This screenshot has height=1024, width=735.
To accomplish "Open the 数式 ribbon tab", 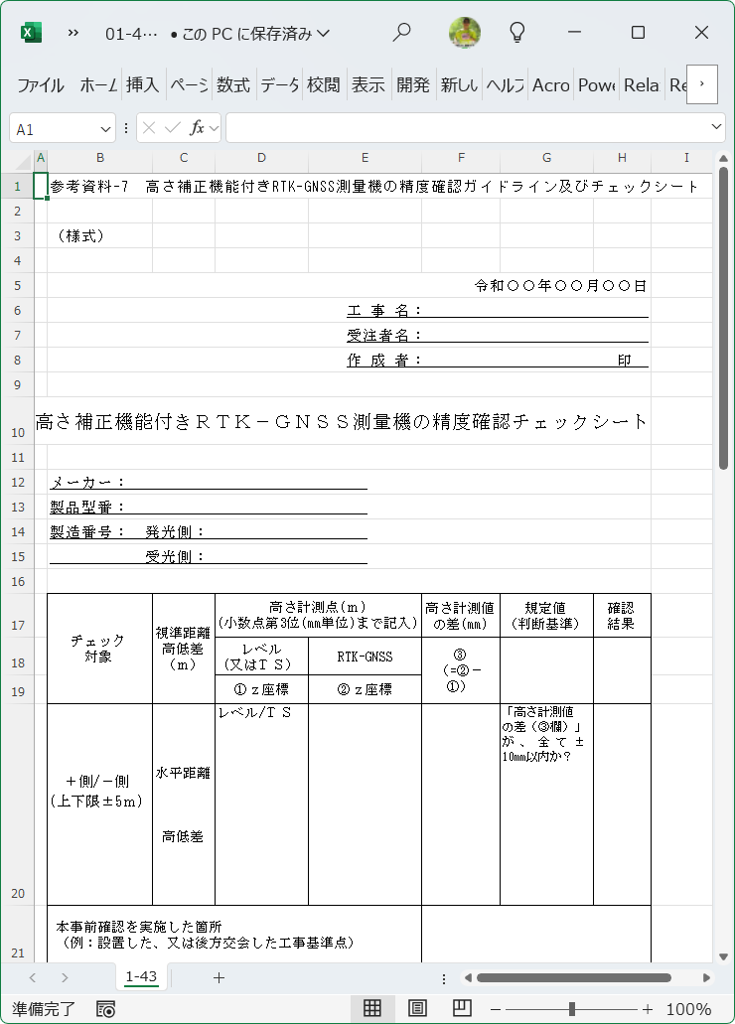I will (x=233, y=84).
